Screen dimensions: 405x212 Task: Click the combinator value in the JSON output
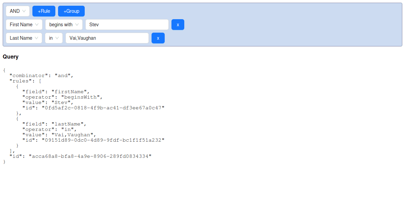(x=63, y=75)
